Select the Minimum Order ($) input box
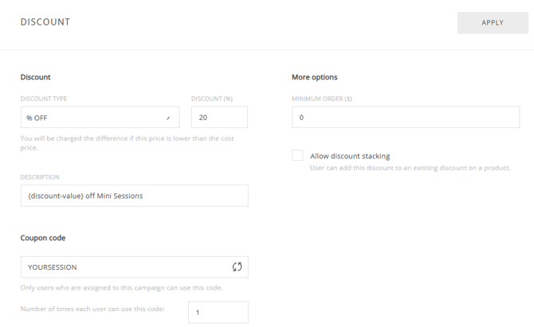The width and height of the screenshot is (534, 327). tap(405, 118)
